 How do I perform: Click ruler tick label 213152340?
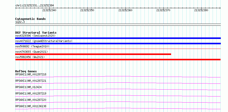click(49, 10)
